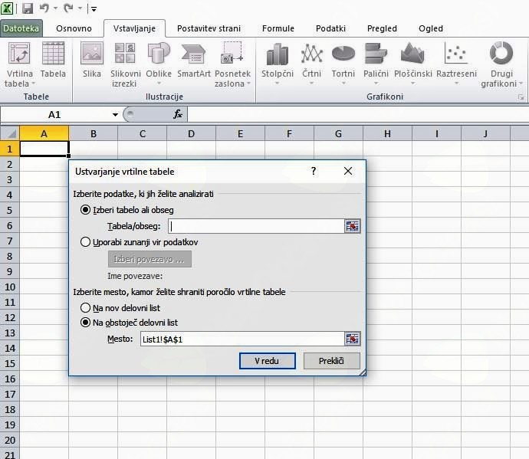
Task: Expand the Oblike shapes dropdown
Action: click(x=159, y=84)
